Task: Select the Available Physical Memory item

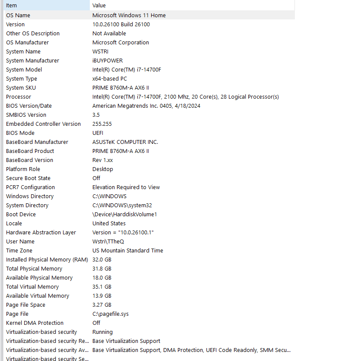Action: coord(39,278)
